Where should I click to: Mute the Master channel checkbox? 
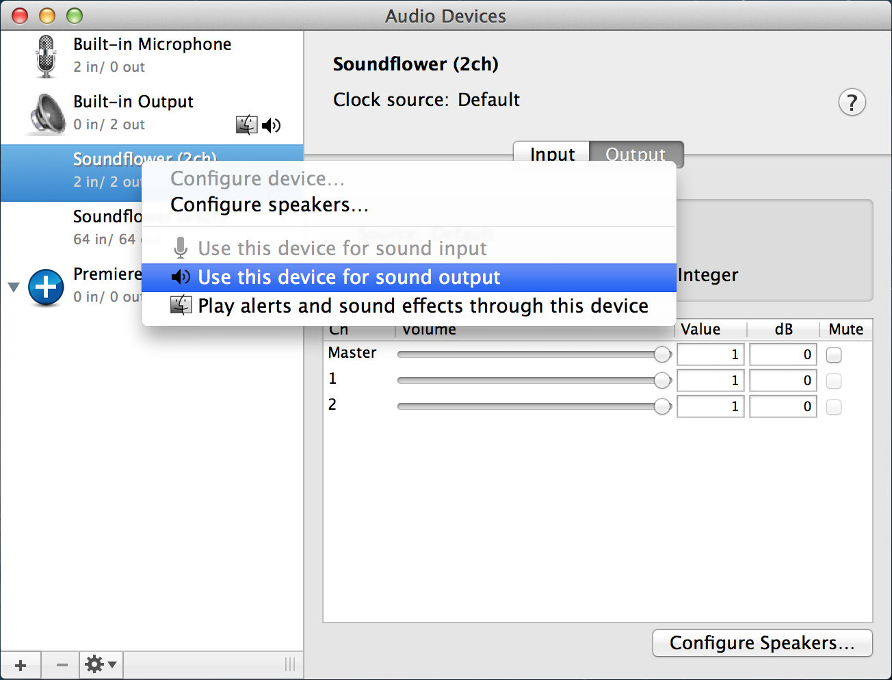pos(834,355)
